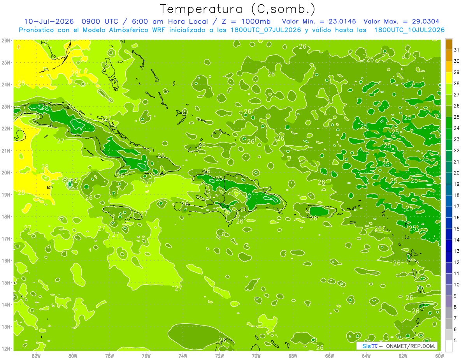The image size is (467, 361).
Task: Click the "72W" longitude axis label
Action: click(x=219, y=356)
